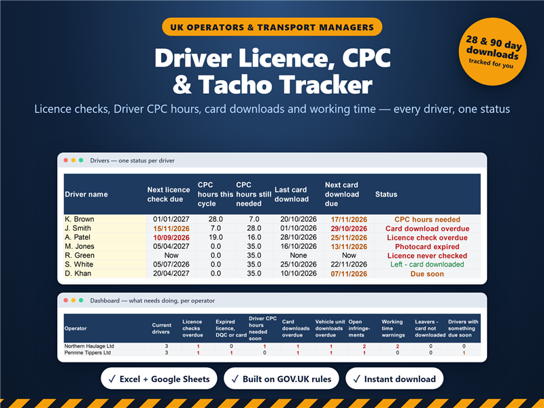The image size is (544, 408).
Task: Select the S. White driver name cell
Action: (105, 264)
